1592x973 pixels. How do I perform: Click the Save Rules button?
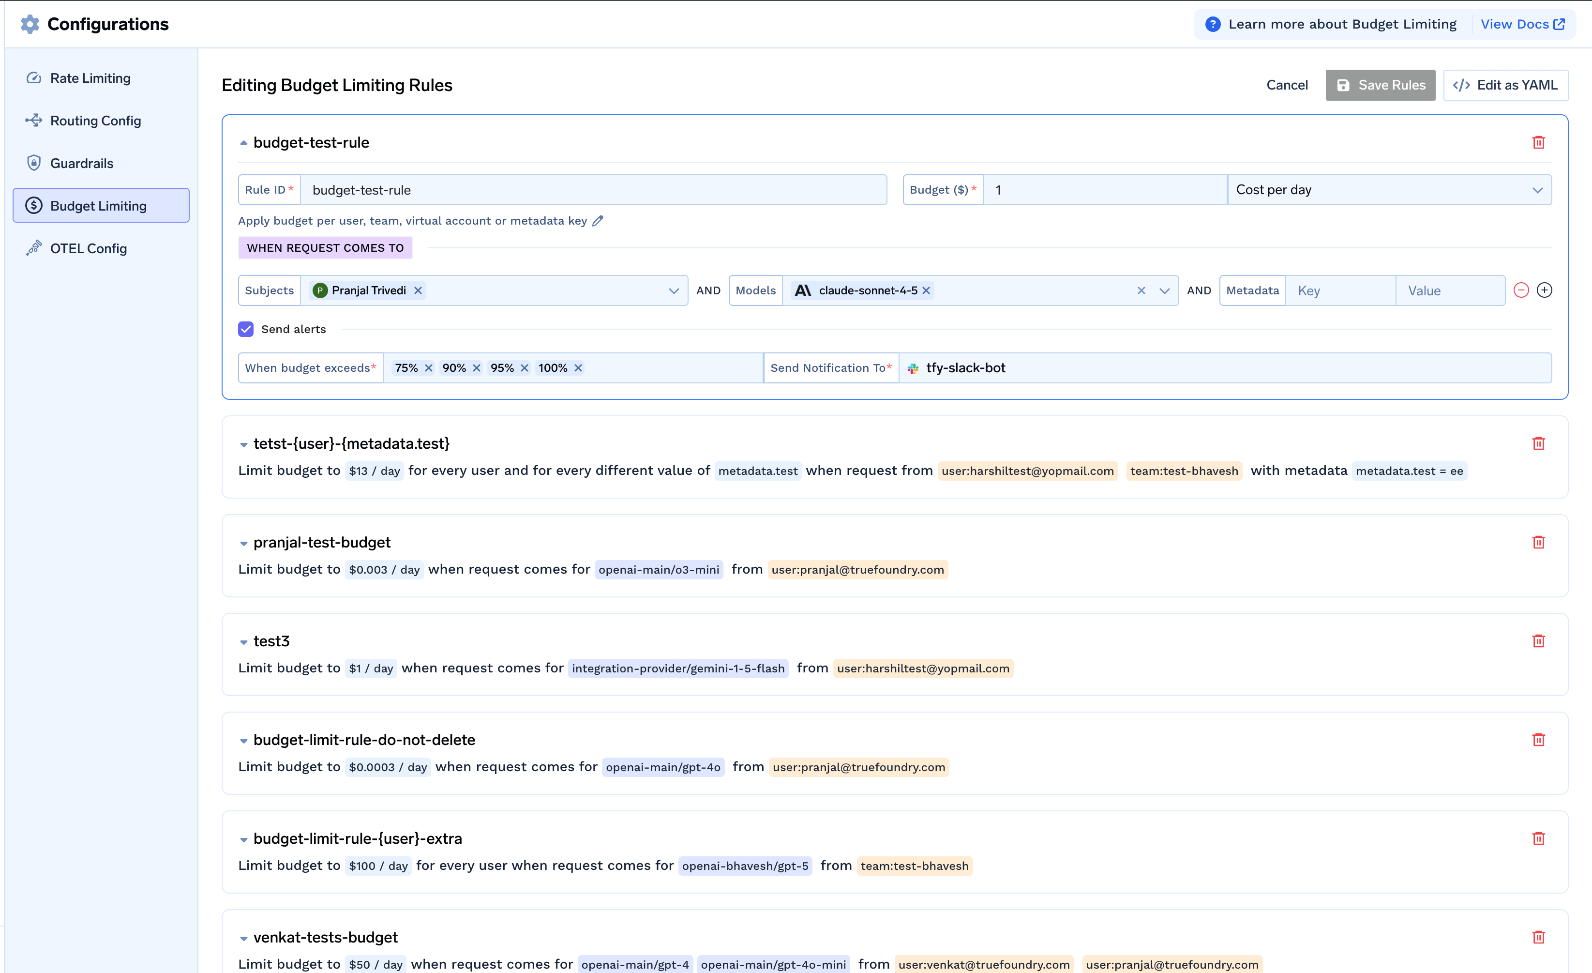pos(1380,85)
